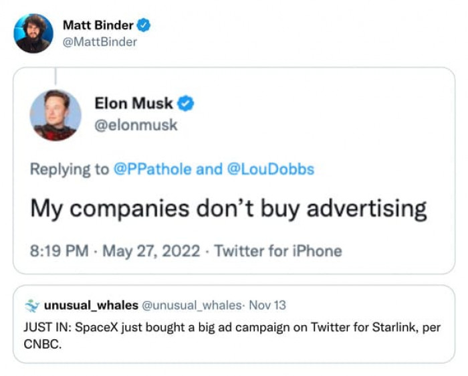This screenshot has height=376, width=468.
Task: Click the May 27, 2022 date
Action: point(151,251)
